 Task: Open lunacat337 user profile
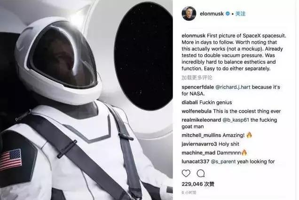tap(196, 162)
